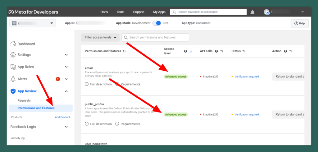The height and width of the screenshot is (152, 318).
Task: Click the Help button
Action: coord(299,23)
